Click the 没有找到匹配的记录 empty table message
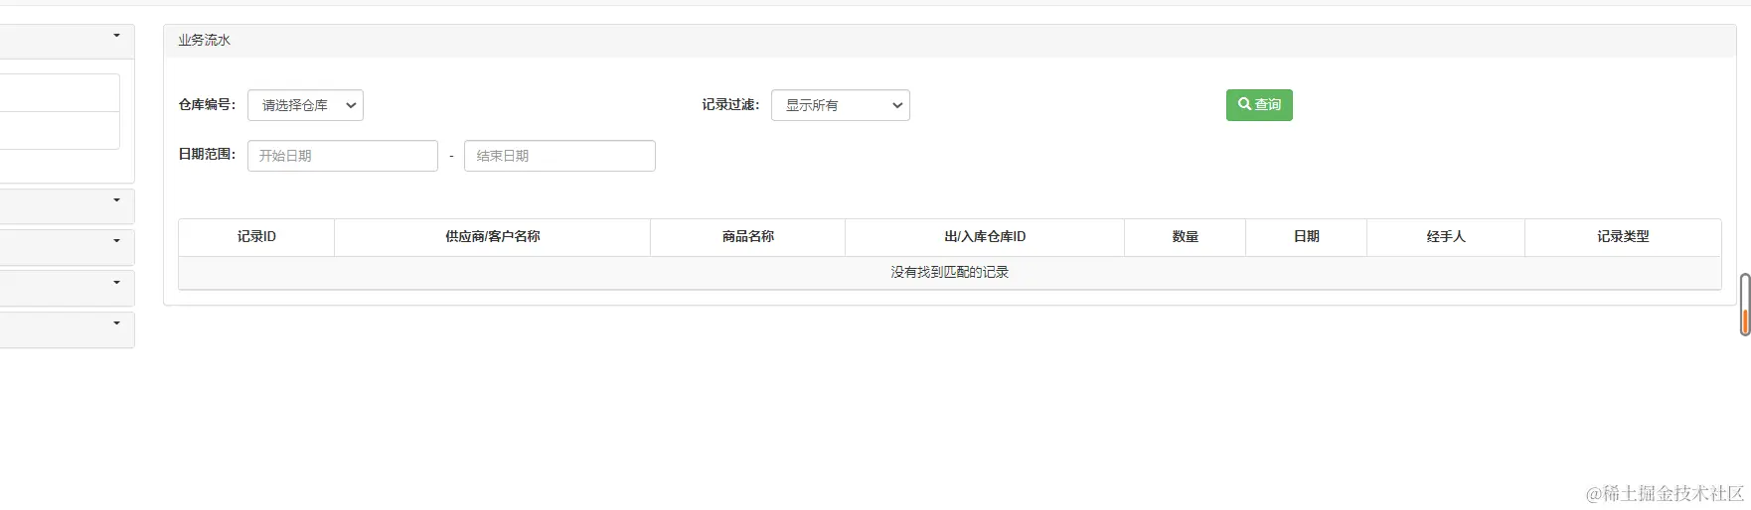The image size is (1751, 510). (950, 273)
